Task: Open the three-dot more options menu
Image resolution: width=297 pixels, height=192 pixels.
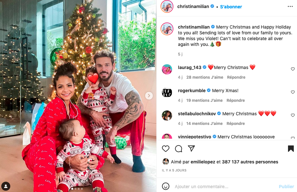Action: [290, 6]
